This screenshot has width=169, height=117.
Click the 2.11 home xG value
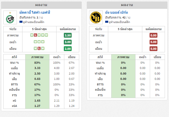point(57,101)
